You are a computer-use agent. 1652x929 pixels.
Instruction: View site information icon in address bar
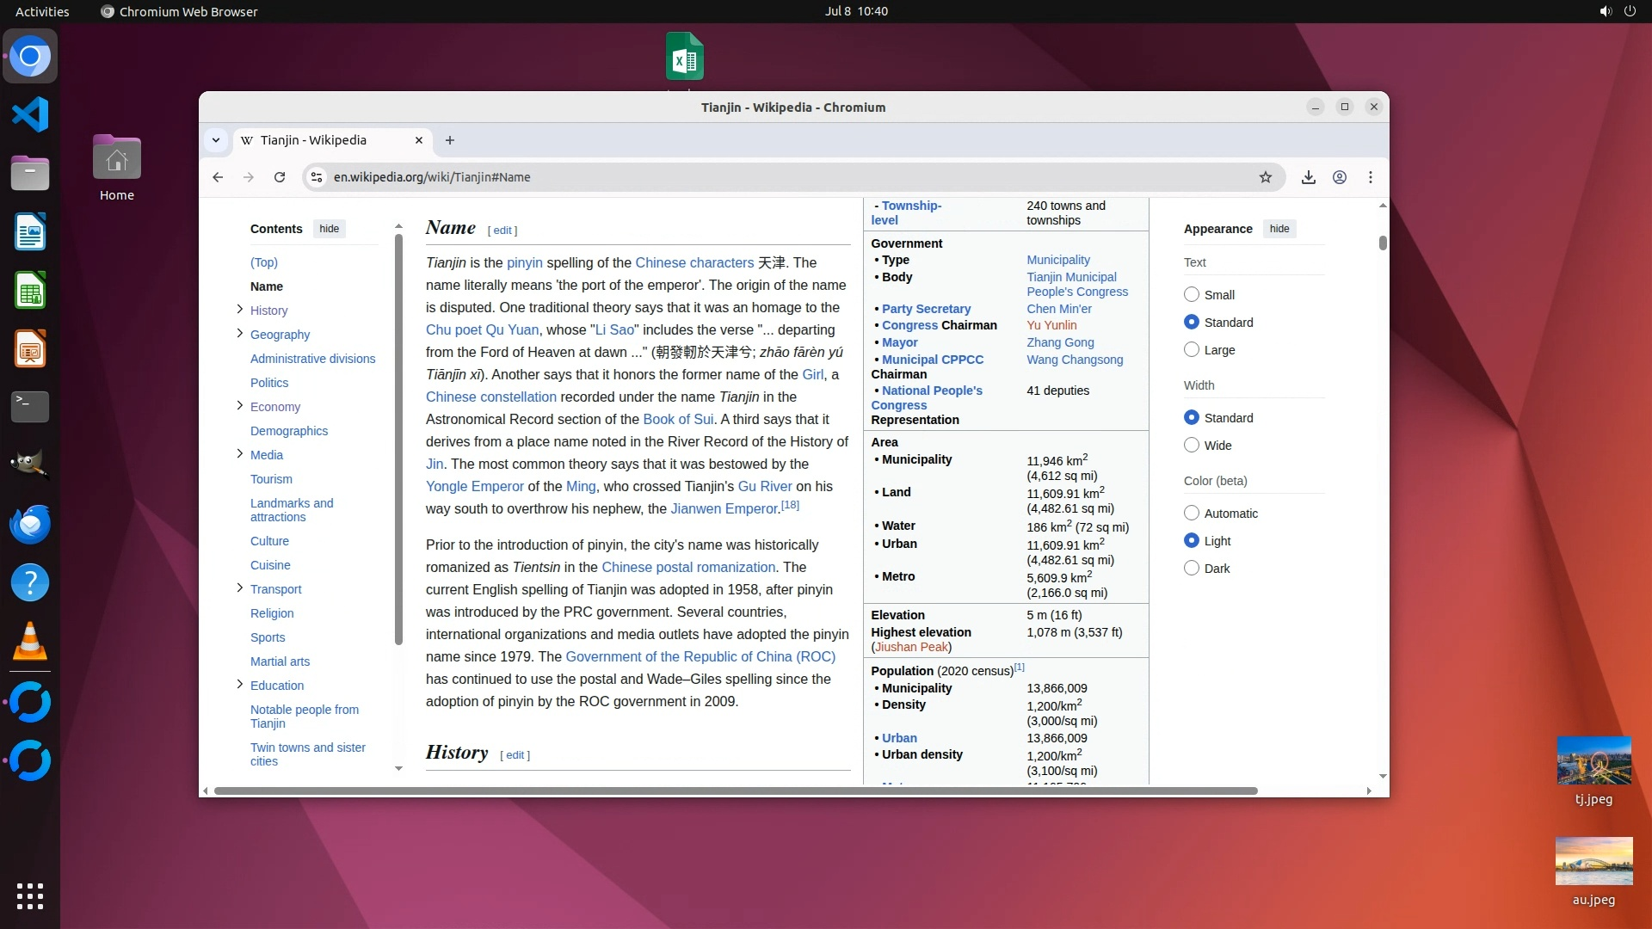(317, 177)
